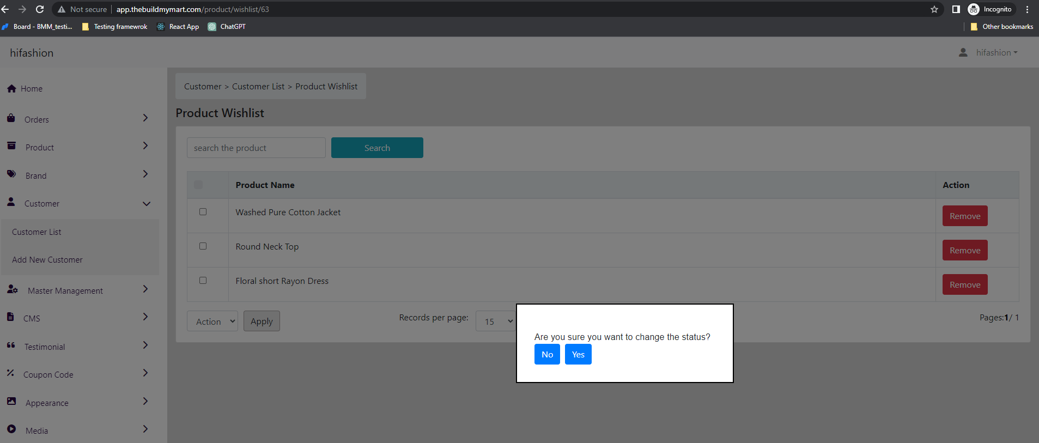Open the Other bookmarks folder
Viewport: 1039px width, 443px height.
tap(1002, 27)
